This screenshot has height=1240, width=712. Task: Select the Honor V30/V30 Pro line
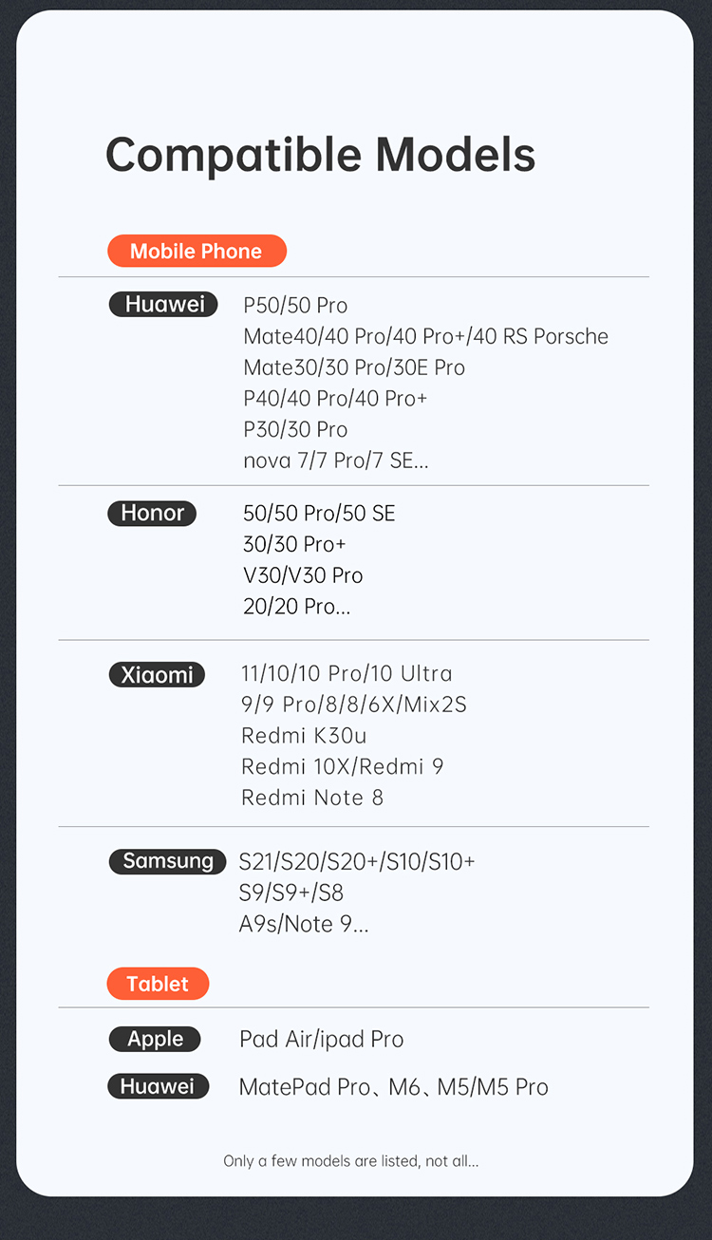(x=303, y=575)
